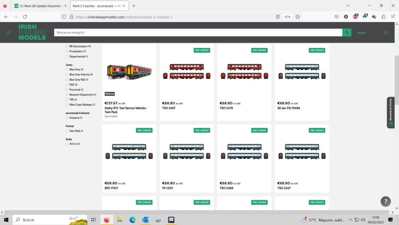Open the SK (ex-FK) 19486 product link

tap(288, 108)
